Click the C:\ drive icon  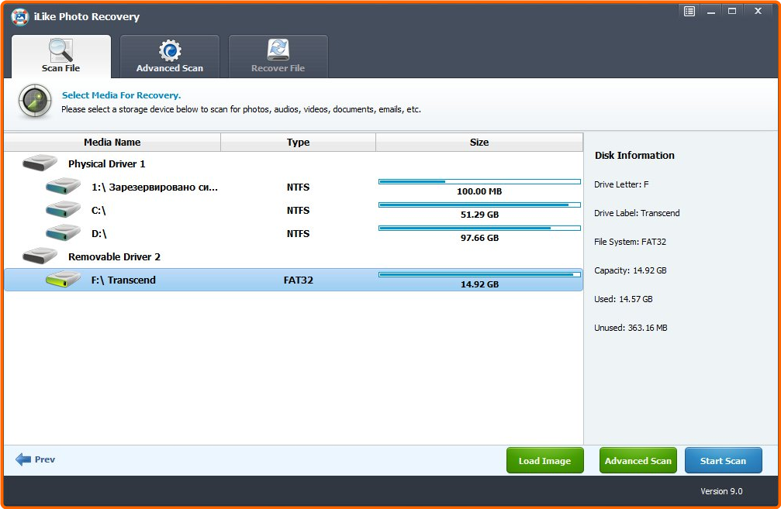(63, 210)
